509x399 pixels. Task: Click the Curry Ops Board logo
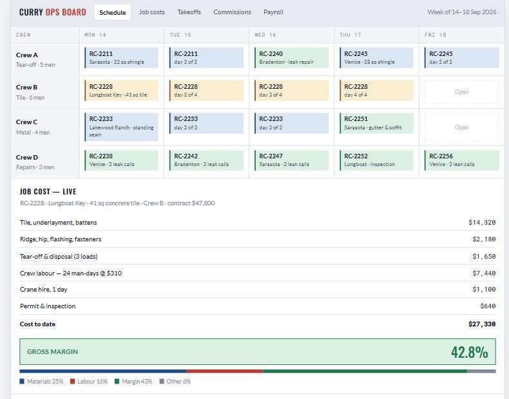point(53,12)
